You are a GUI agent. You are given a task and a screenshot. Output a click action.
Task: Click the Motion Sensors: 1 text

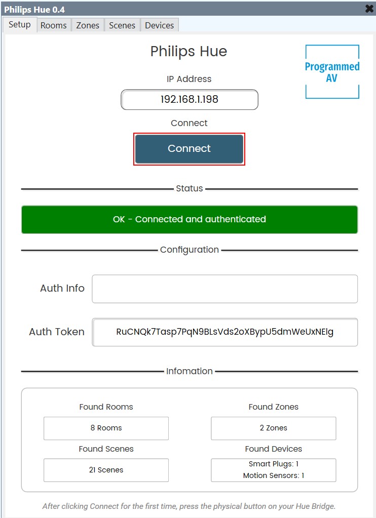pyautogui.click(x=274, y=475)
